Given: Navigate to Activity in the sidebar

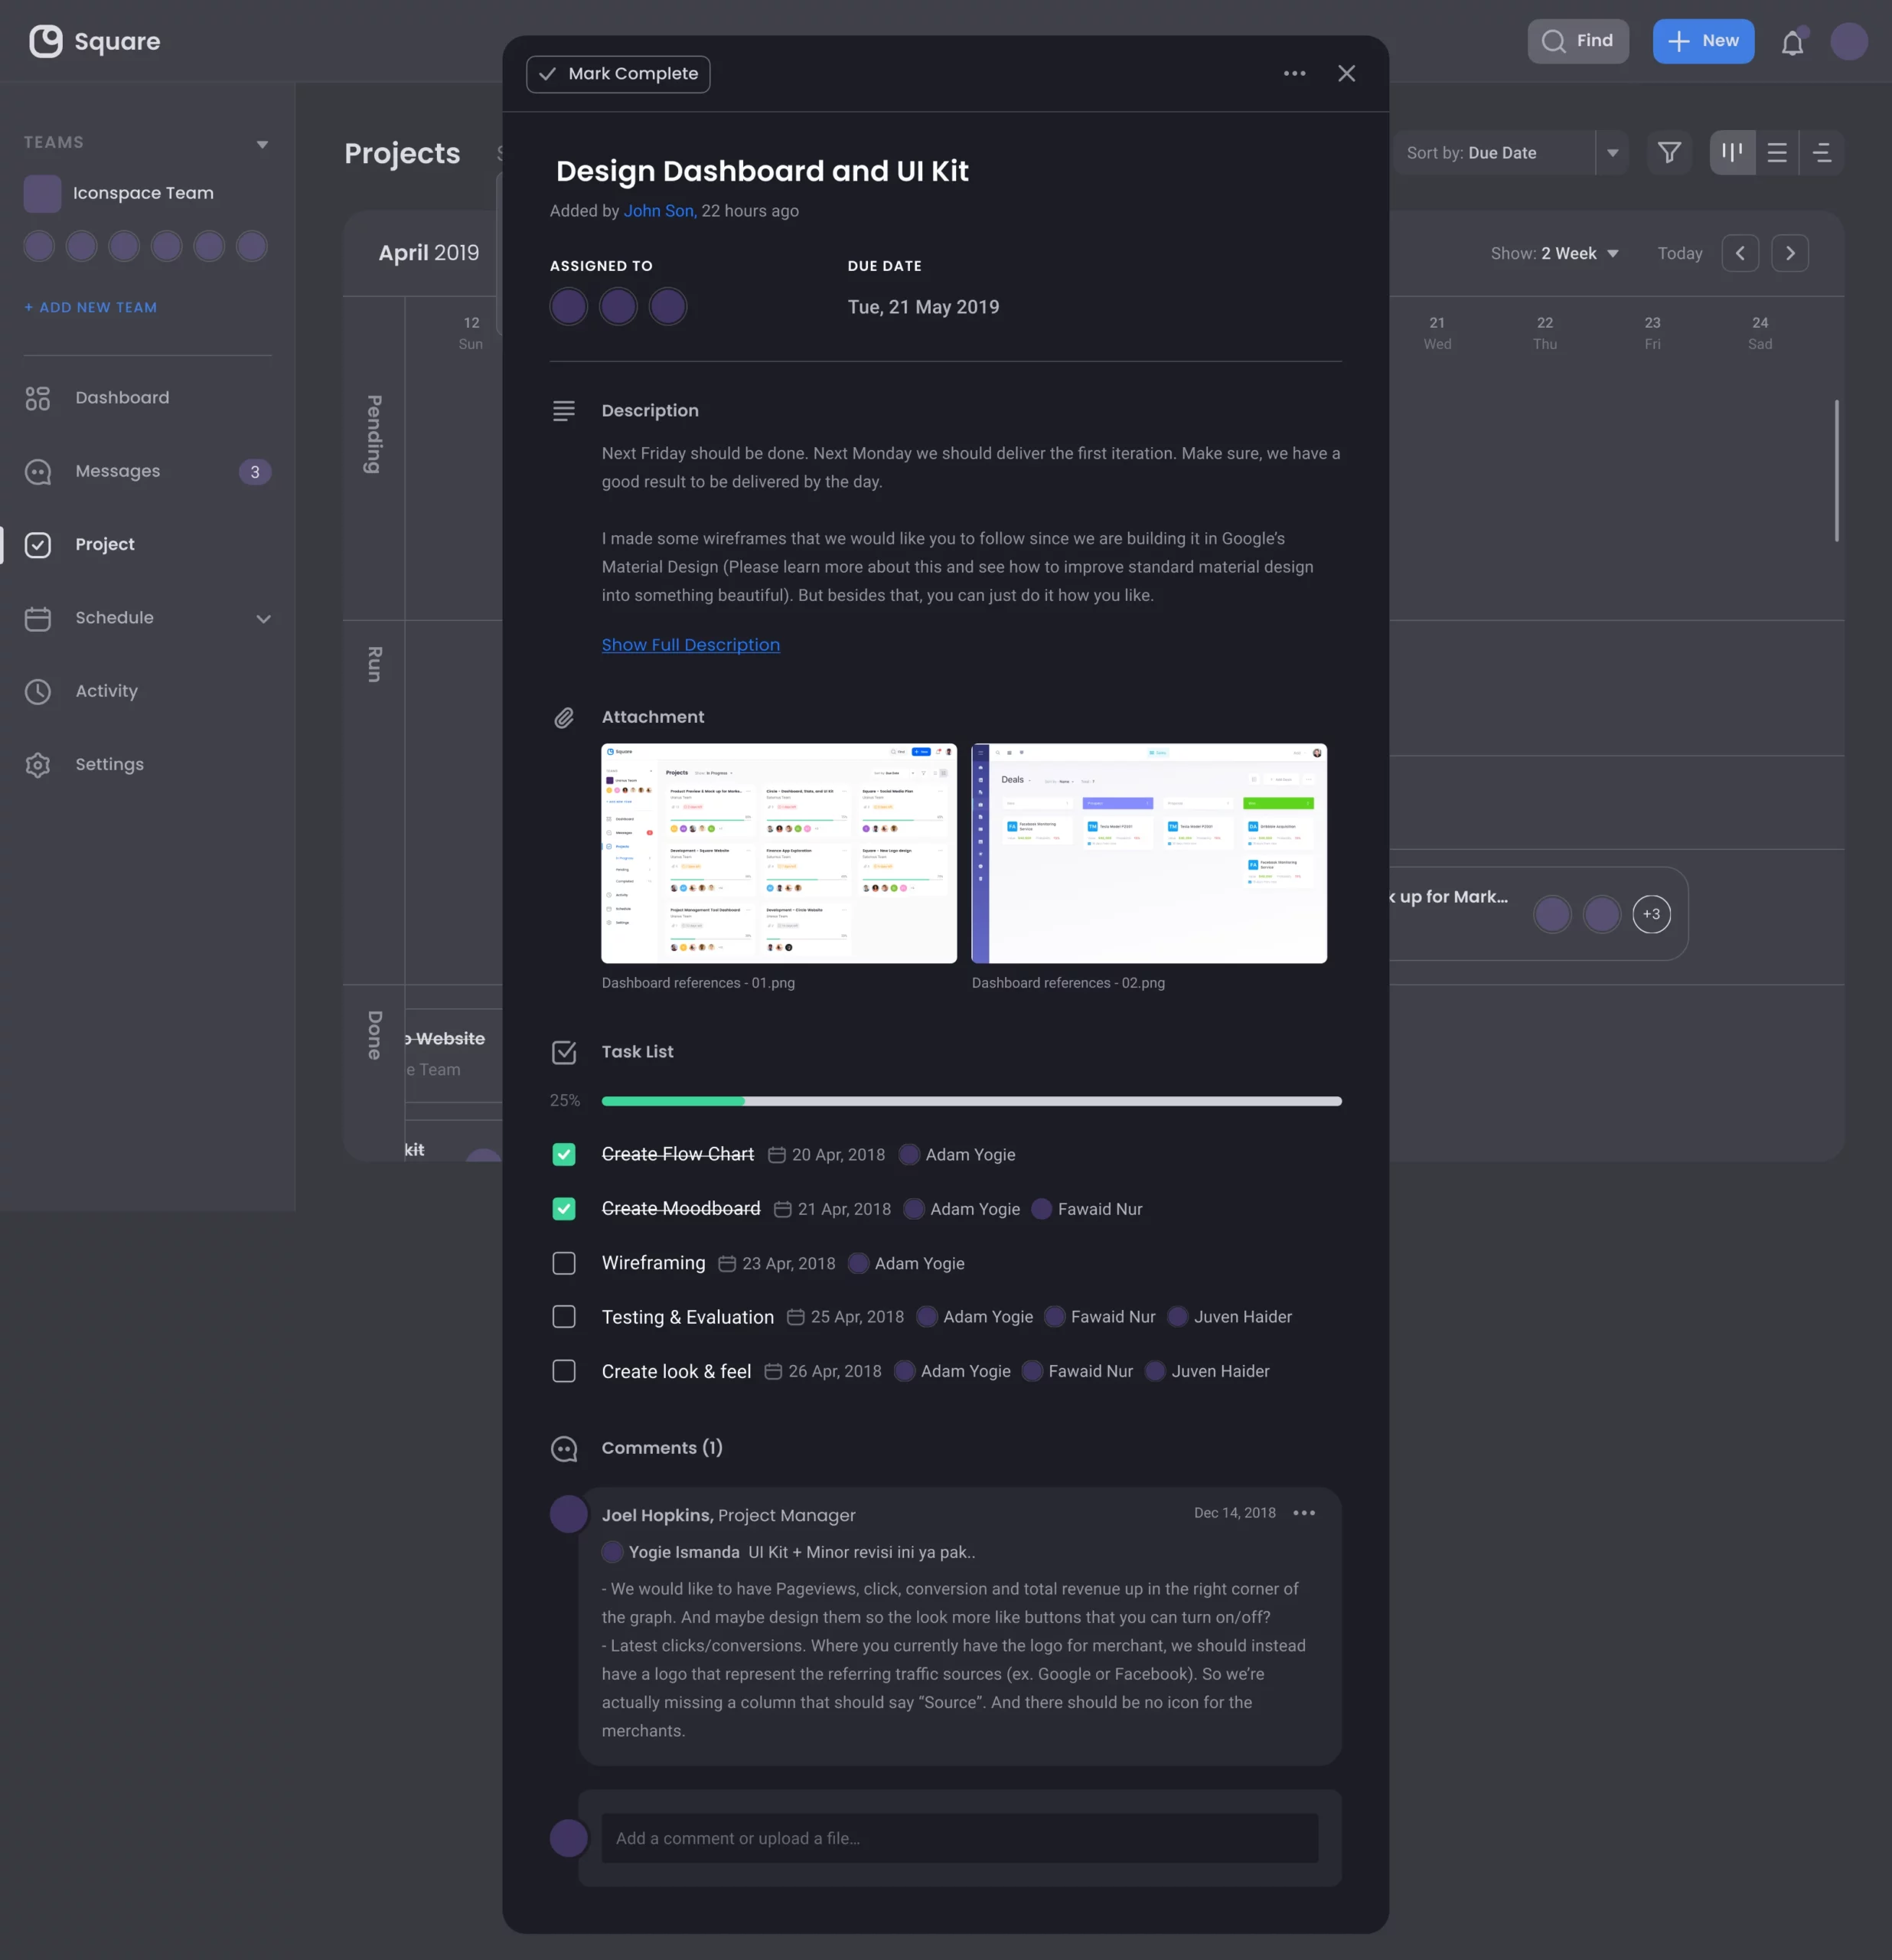Looking at the screenshot, I should (x=106, y=691).
